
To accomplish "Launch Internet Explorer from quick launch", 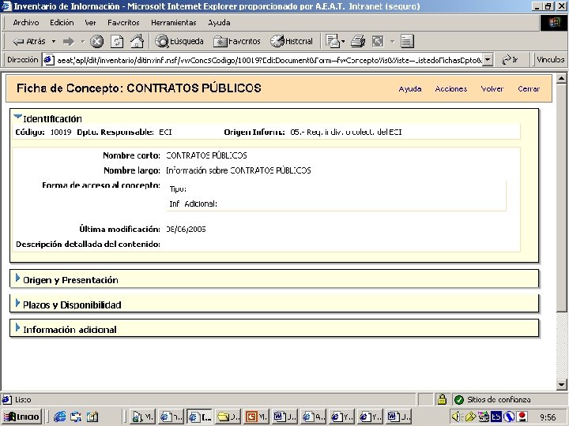I will (60, 417).
